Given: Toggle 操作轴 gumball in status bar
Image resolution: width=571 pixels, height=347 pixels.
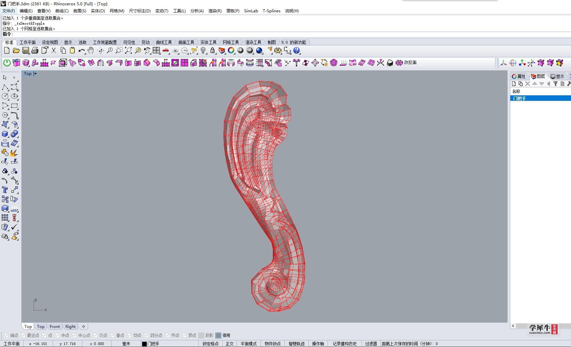Looking at the screenshot, I should pos(318,344).
